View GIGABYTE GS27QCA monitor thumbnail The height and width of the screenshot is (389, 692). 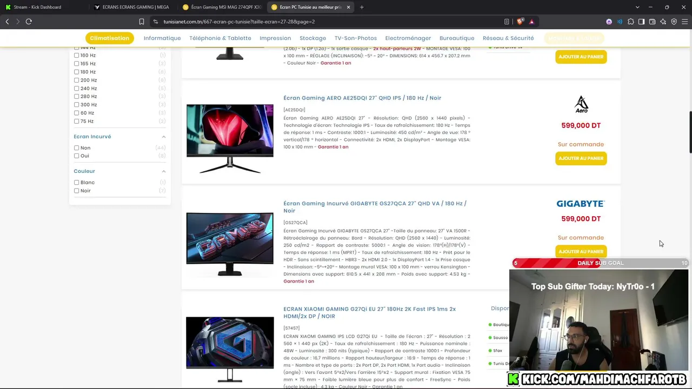click(230, 244)
